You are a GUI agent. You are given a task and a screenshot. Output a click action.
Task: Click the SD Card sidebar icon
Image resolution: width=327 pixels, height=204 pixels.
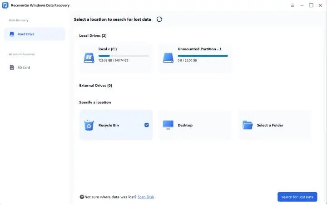click(12, 68)
